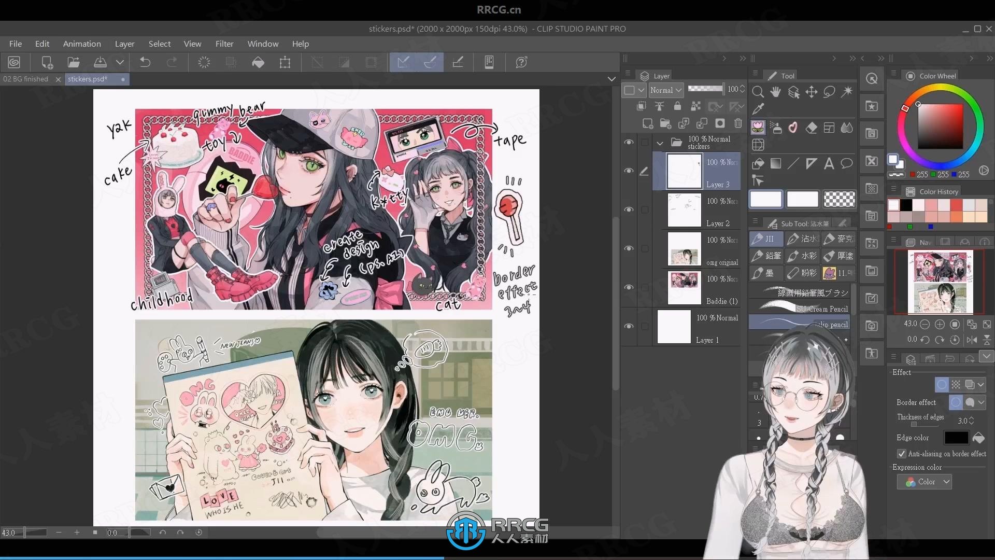Pick black in Color History
Image resolution: width=995 pixels, height=560 pixels.
pos(906,205)
